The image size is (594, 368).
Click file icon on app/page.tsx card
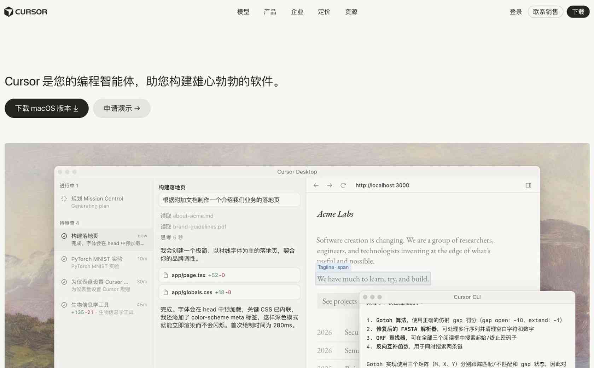[x=165, y=275]
